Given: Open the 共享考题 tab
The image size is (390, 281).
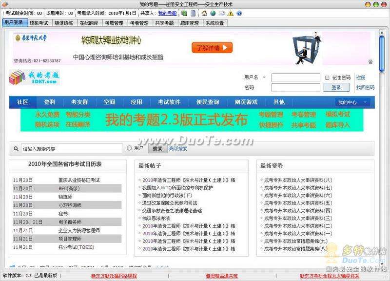Looking at the screenshot, I should tap(164, 23).
